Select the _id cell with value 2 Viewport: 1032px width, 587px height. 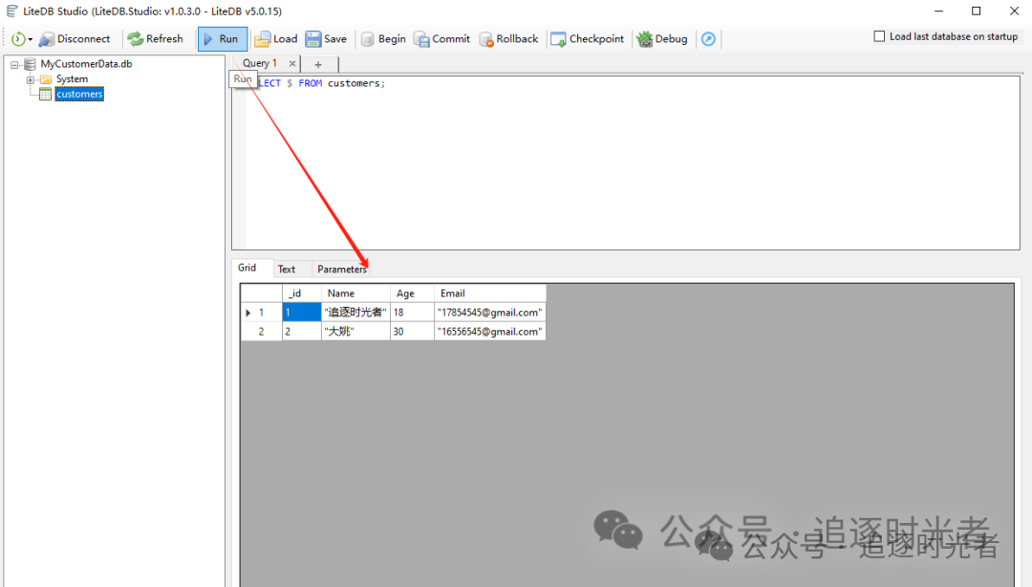pos(301,332)
